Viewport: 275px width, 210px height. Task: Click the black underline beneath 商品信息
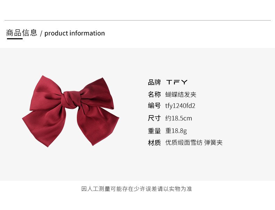pos(15,39)
